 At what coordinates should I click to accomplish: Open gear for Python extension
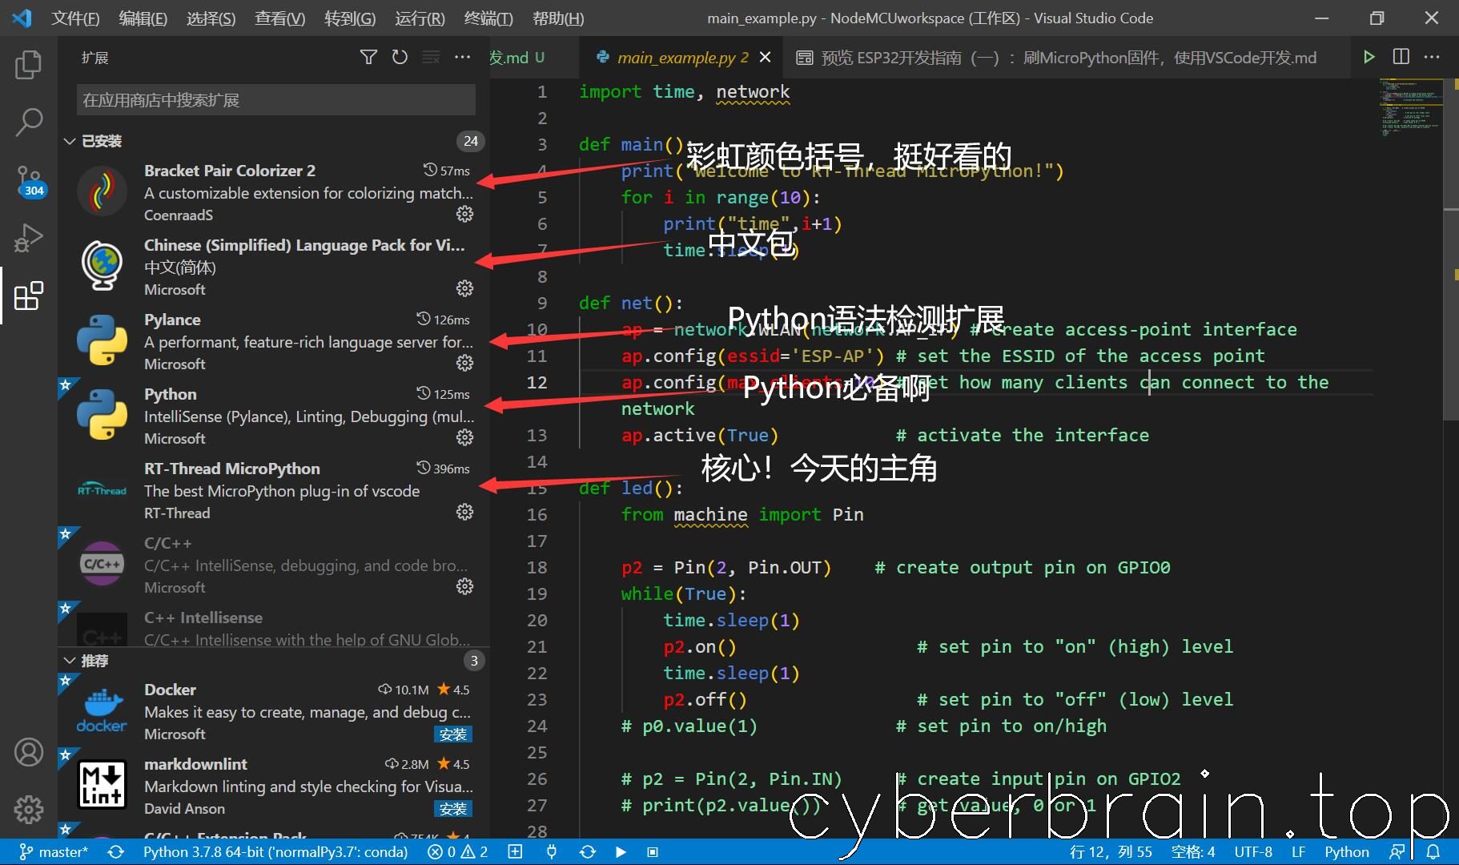464,437
